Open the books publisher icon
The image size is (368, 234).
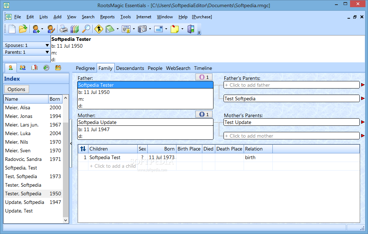[74, 29]
